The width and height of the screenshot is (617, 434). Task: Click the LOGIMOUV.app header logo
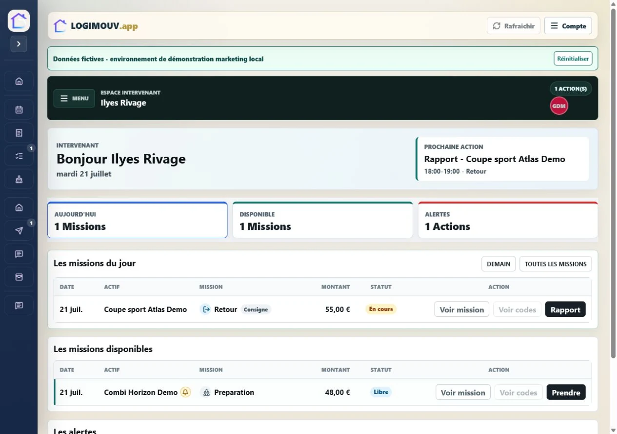pos(96,26)
